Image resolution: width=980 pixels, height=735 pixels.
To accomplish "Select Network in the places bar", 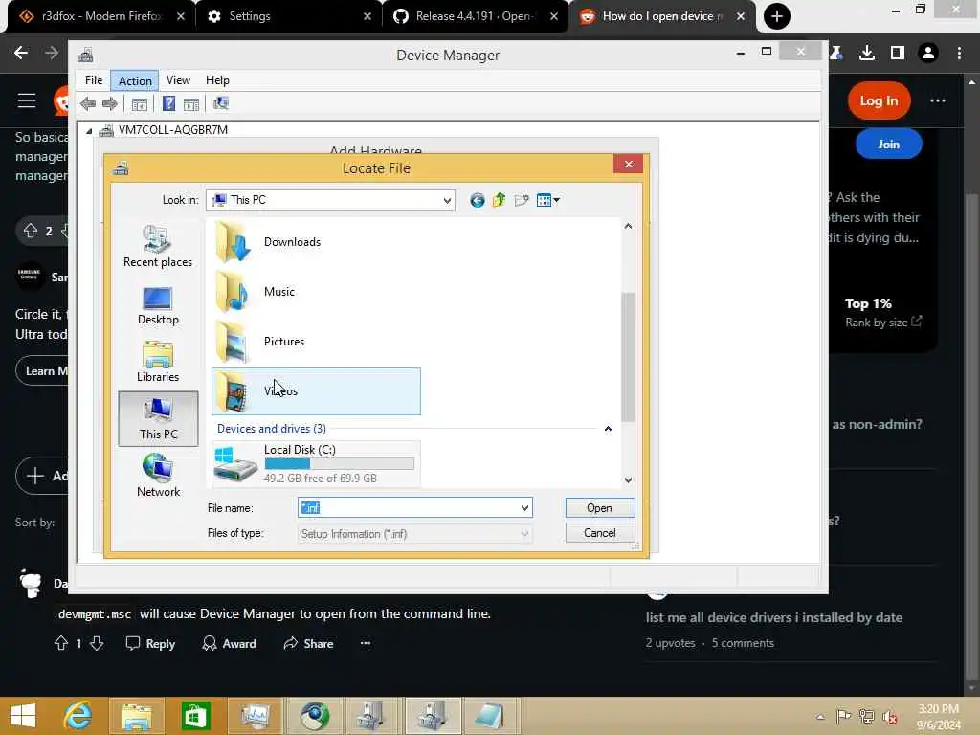I will tap(158, 475).
